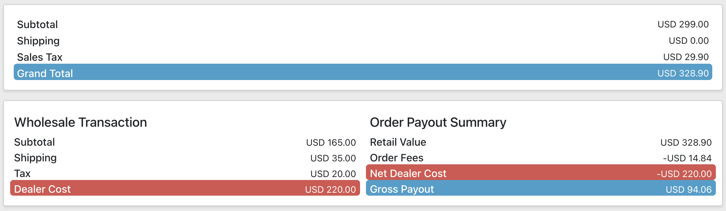The width and height of the screenshot is (726, 211).
Task: Click the Retail Value label
Action: (398, 142)
